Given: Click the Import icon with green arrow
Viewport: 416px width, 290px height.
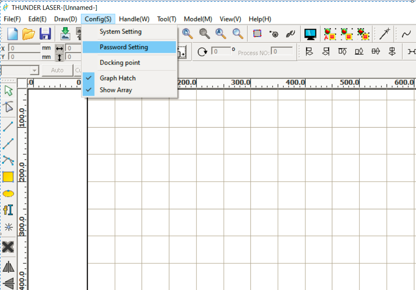Looking at the screenshot, I should 65,34.
